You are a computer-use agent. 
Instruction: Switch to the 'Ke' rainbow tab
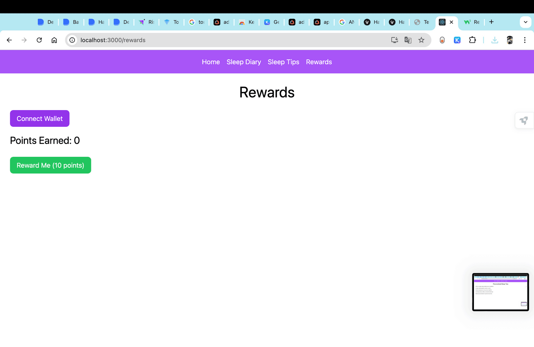coord(247,22)
